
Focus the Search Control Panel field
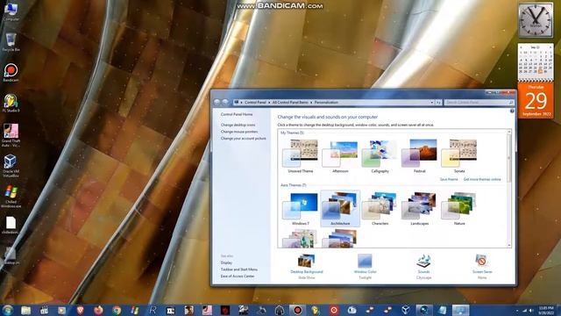[479, 103]
